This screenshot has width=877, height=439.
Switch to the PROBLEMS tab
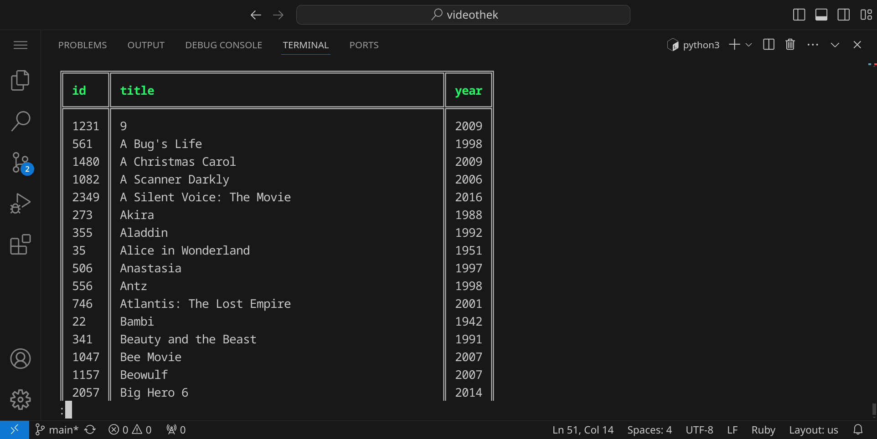[x=83, y=45]
